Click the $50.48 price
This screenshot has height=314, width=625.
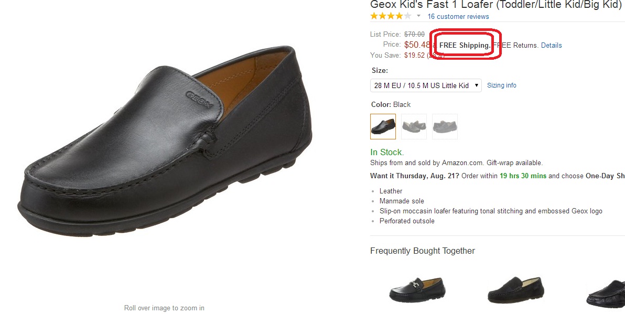pyautogui.click(x=417, y=45)
